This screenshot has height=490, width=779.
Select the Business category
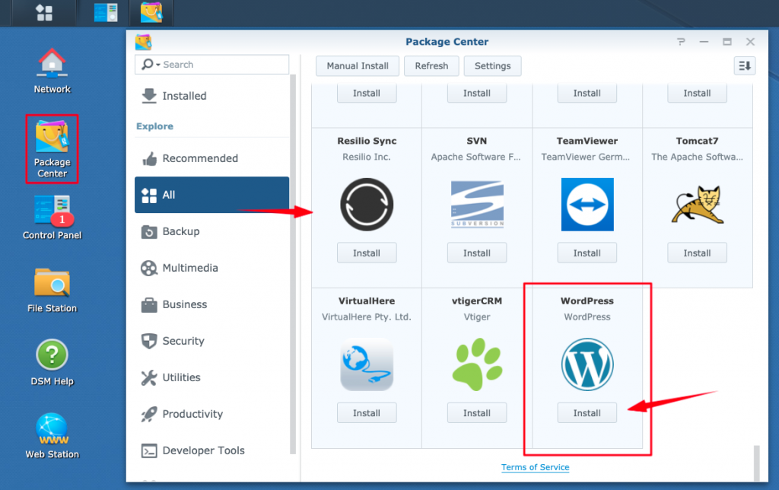tap(211, 304)
